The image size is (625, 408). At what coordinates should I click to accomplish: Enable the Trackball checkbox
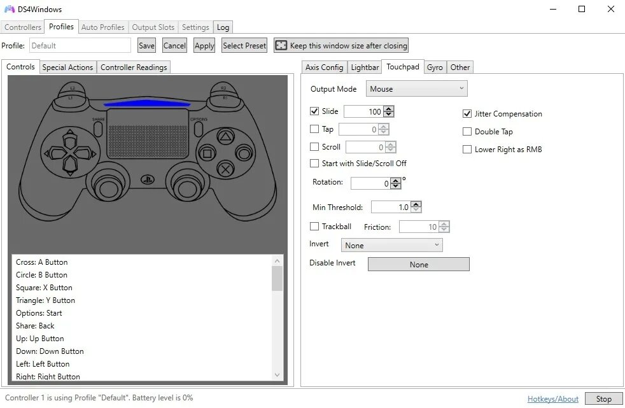(314, 227)
